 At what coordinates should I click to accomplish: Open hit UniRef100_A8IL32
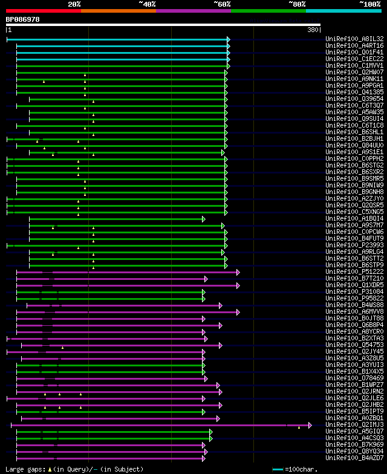[354, 39]
